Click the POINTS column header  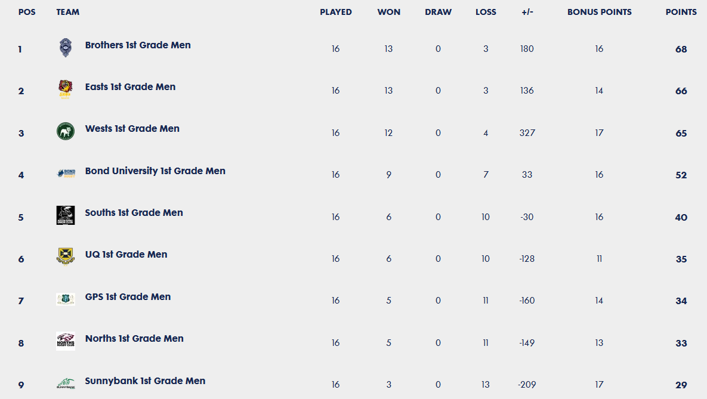[x=681, y=12]
